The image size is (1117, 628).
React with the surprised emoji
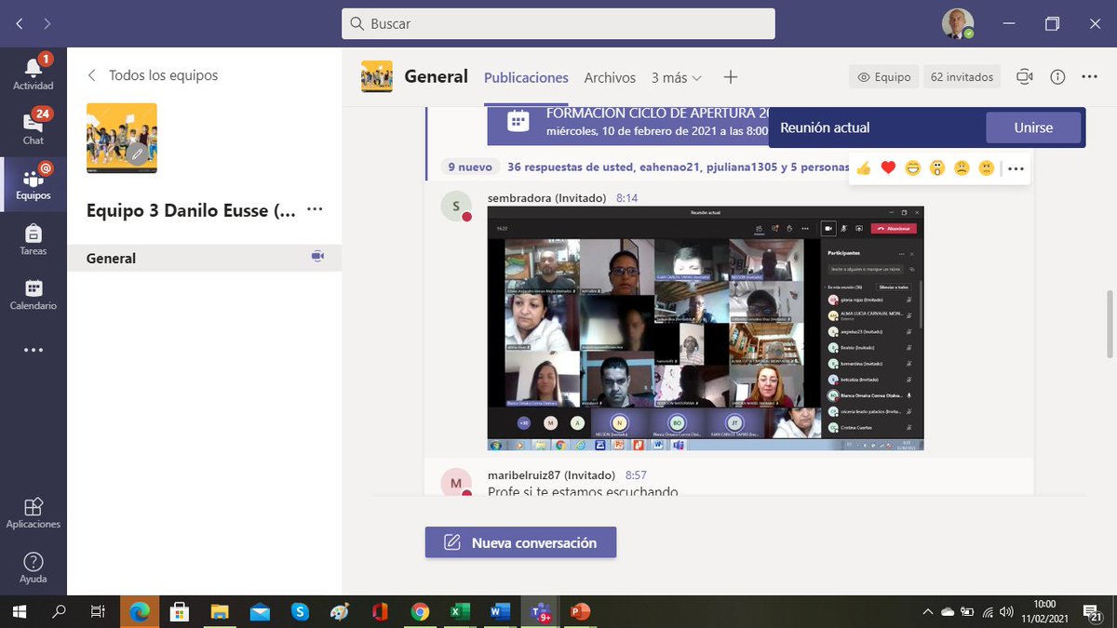[937, 168]
